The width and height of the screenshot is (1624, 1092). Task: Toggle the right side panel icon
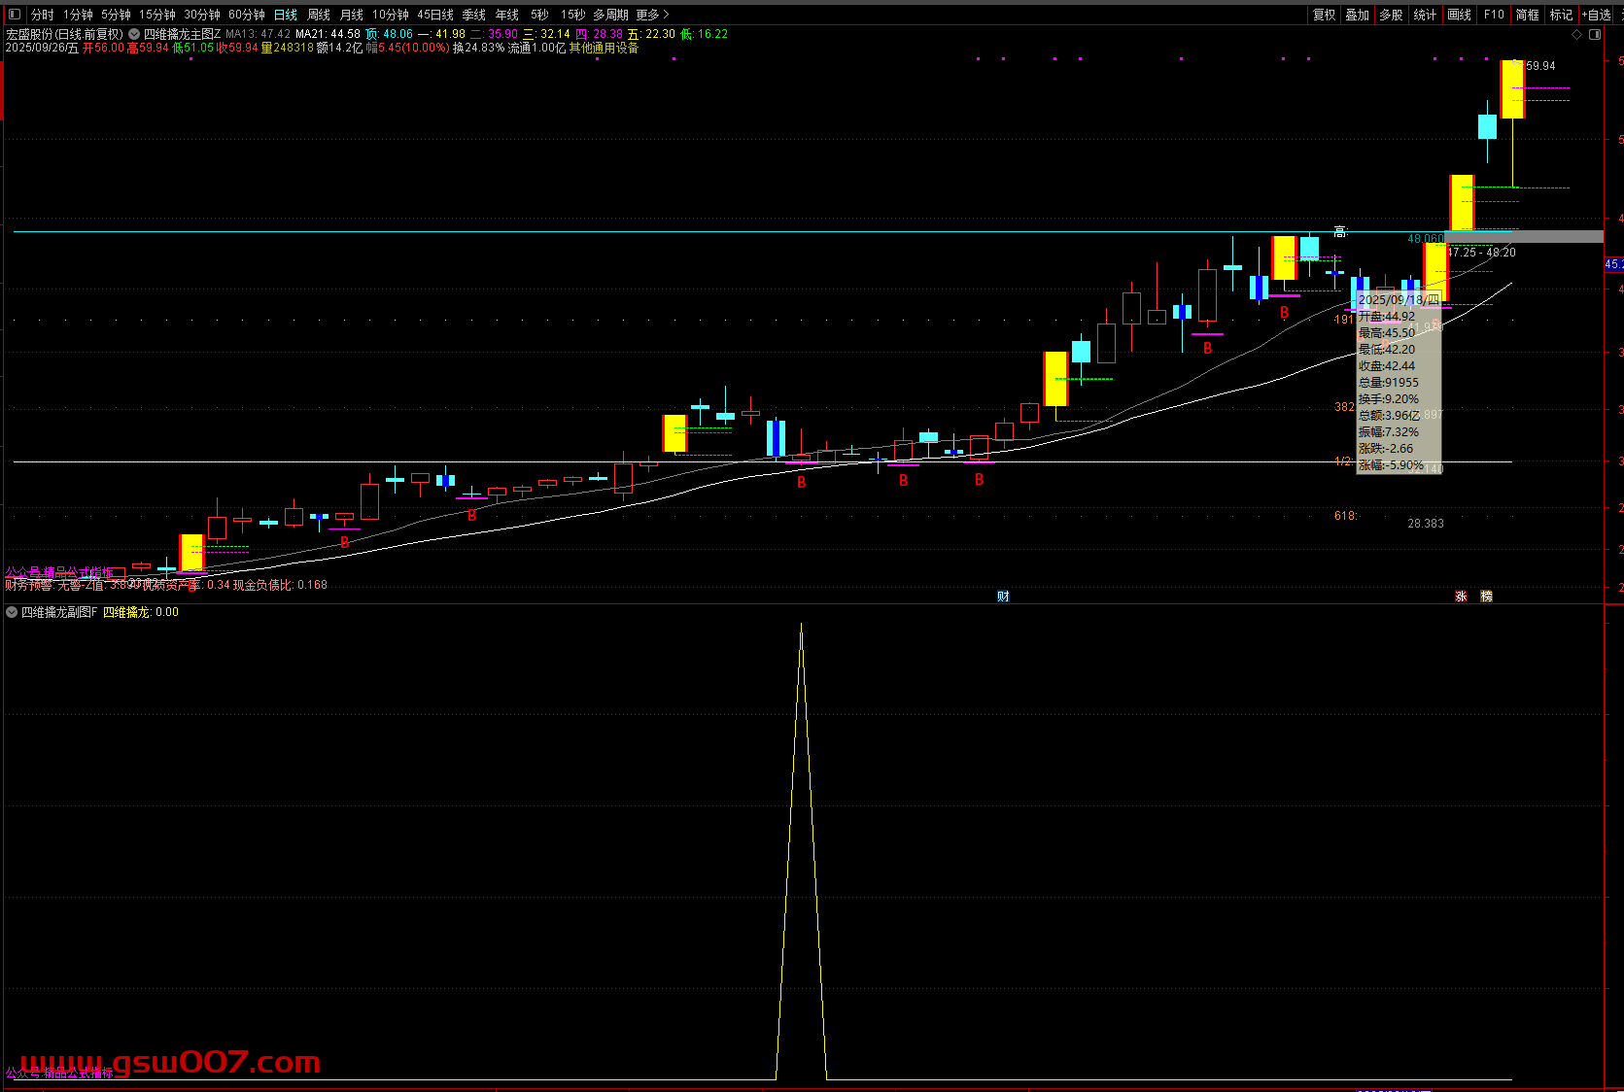pyautogui.click(x=1595, y=34)
